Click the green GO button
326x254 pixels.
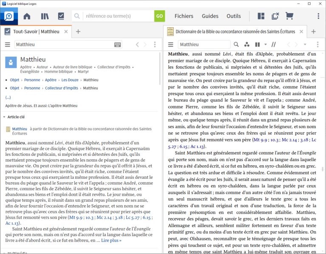point(159,16)
